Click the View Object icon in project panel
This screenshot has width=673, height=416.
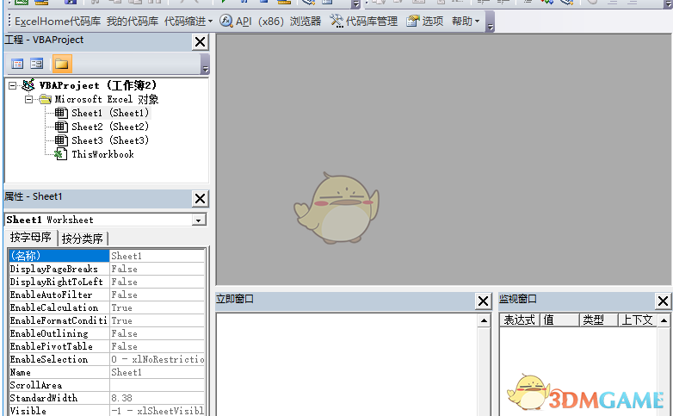pos(36,64)
